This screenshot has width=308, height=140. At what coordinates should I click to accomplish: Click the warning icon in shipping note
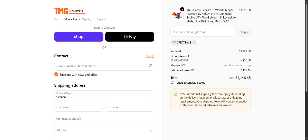click(x=176, y=94)
